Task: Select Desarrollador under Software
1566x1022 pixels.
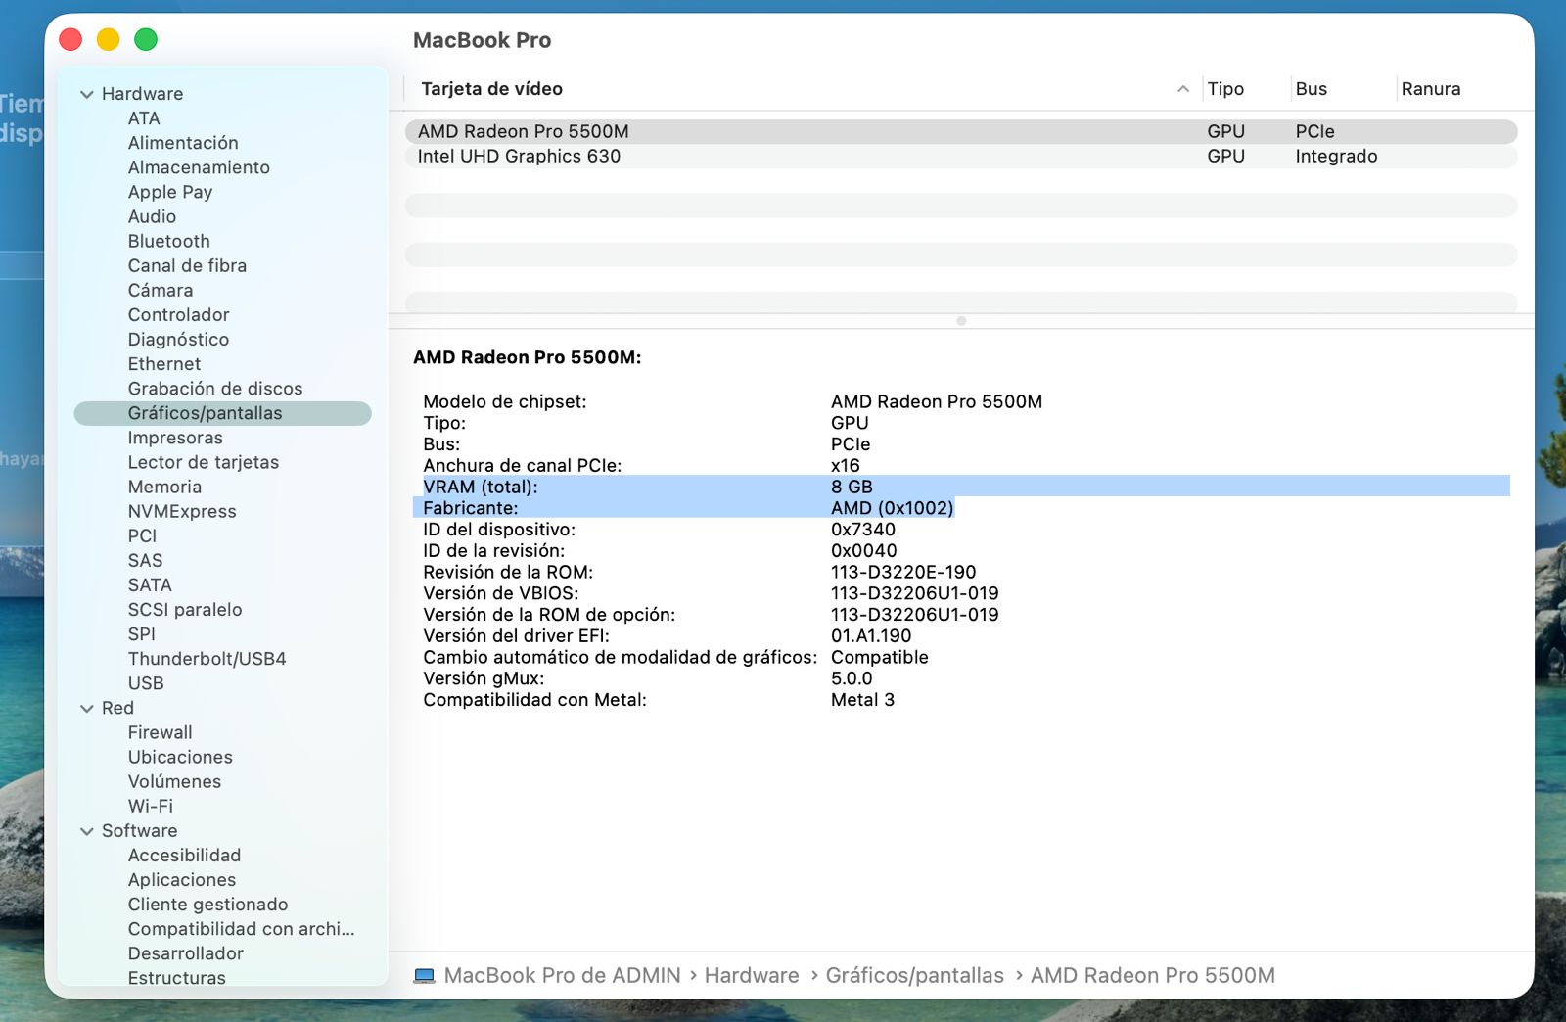Action: (x=186, y=953)
